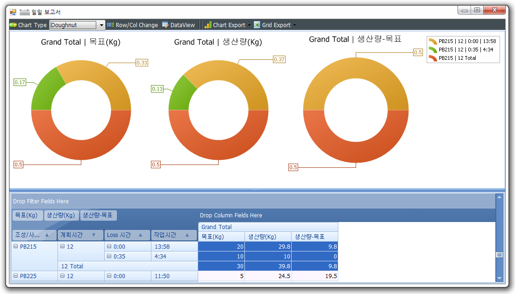Collapse the PB215 row group
Image resolution: width=515 pixels, height=294 pixels.
pos(16,246)
